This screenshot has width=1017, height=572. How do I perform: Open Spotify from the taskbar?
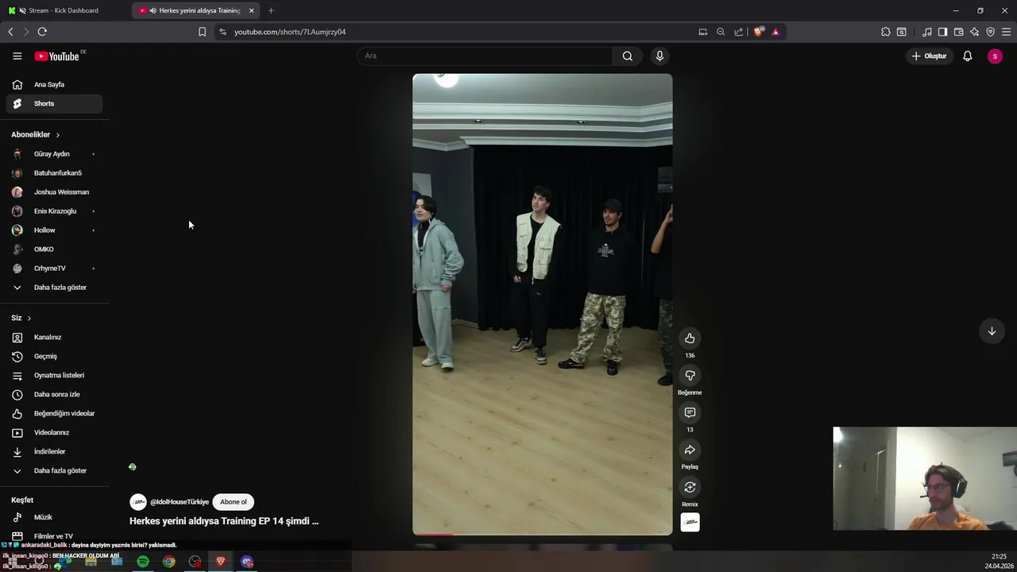143,562
